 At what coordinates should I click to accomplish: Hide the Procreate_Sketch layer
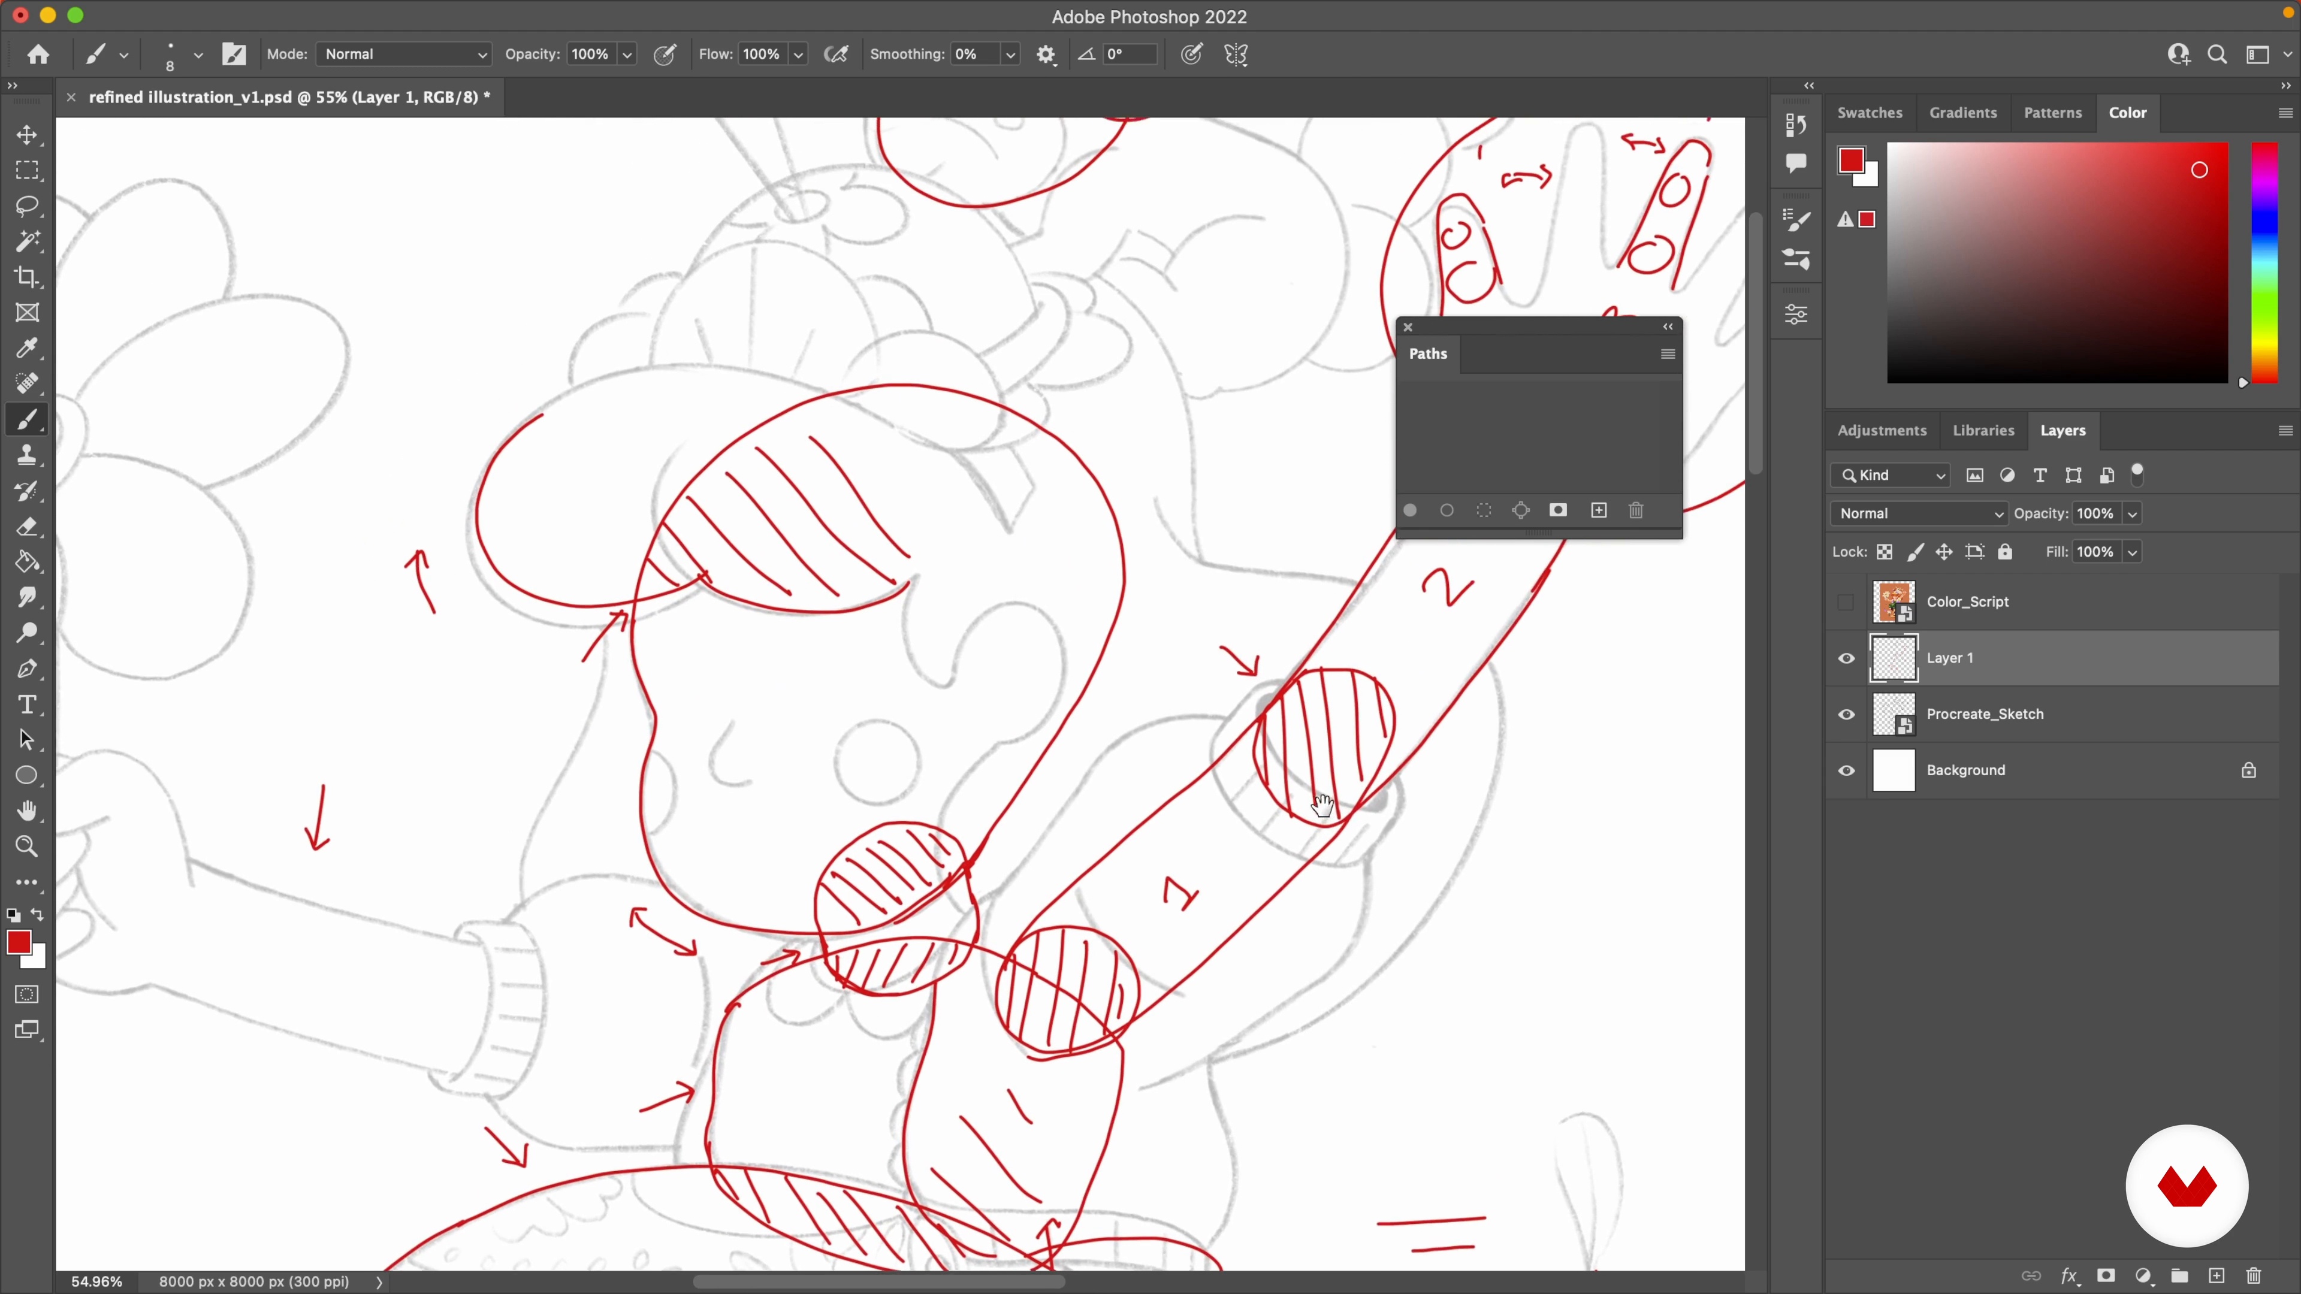(x=1846, y=715)
